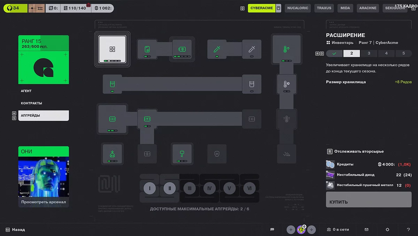Select the dim thermometer snowflake node
The height and width of the screenshot is (236, 418).
286,119
